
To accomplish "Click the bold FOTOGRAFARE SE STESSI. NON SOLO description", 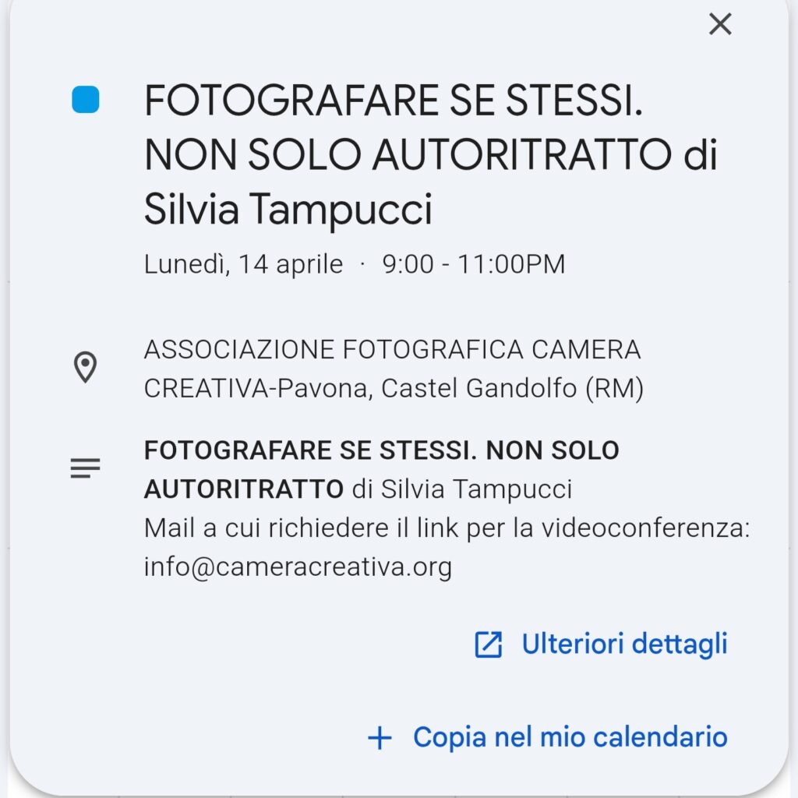I will (381, 450).
